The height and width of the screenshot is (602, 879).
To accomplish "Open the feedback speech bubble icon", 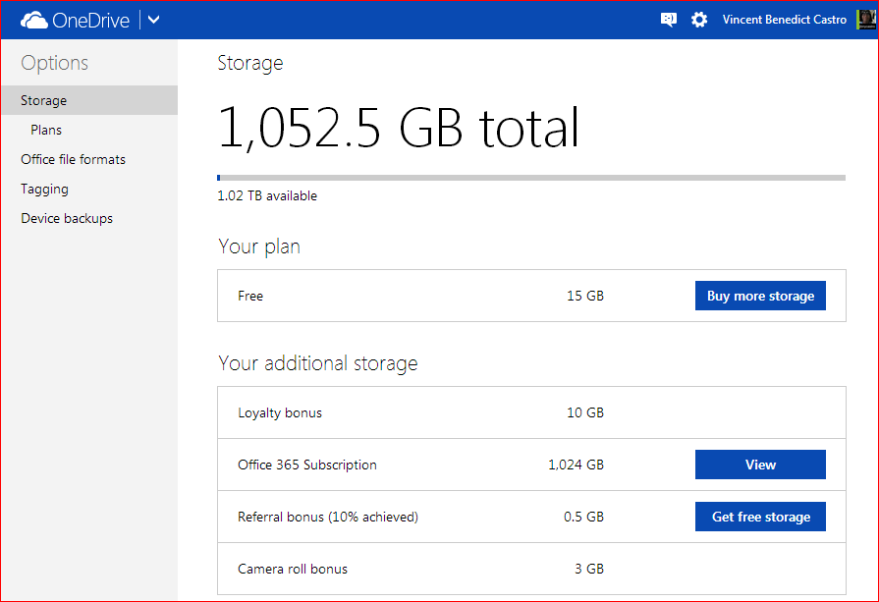I will [669, 19].
